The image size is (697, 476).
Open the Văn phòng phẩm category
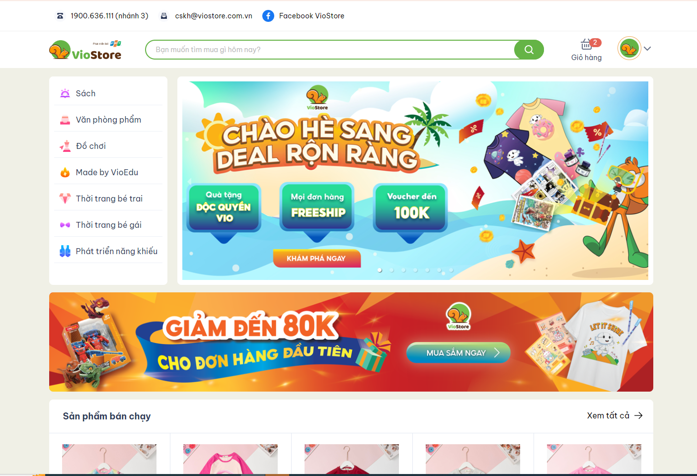click(108, 120)
